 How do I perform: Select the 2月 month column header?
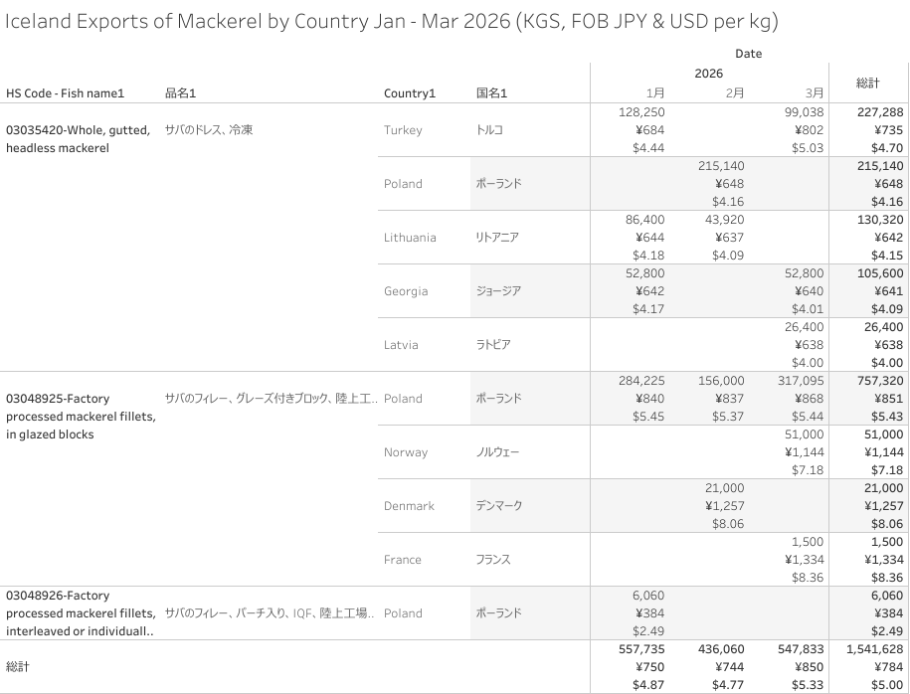[x=735, y=92]
